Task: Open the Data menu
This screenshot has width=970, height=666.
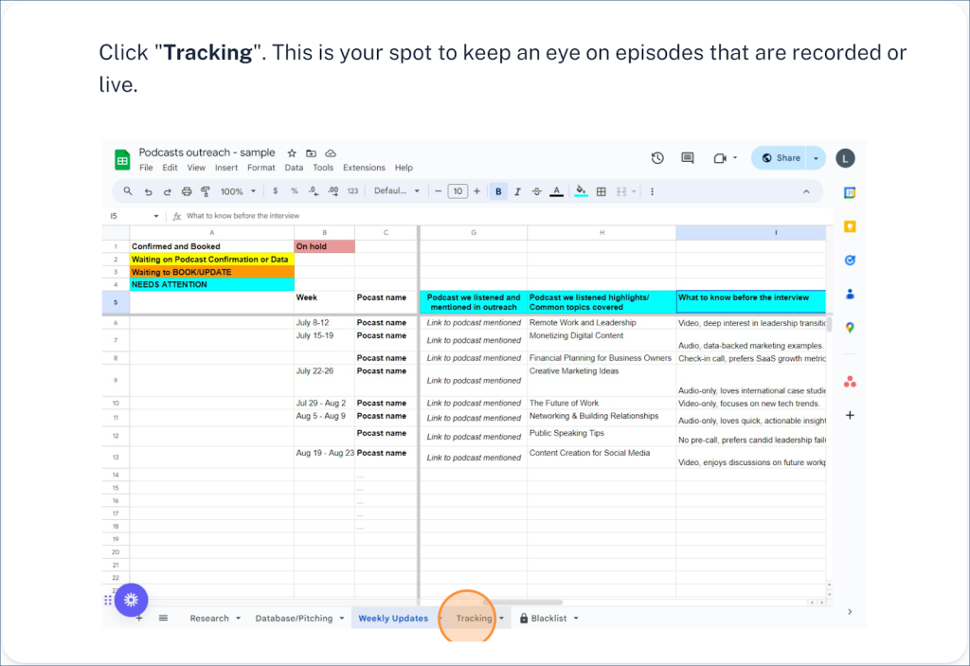Action: [294, 168]
